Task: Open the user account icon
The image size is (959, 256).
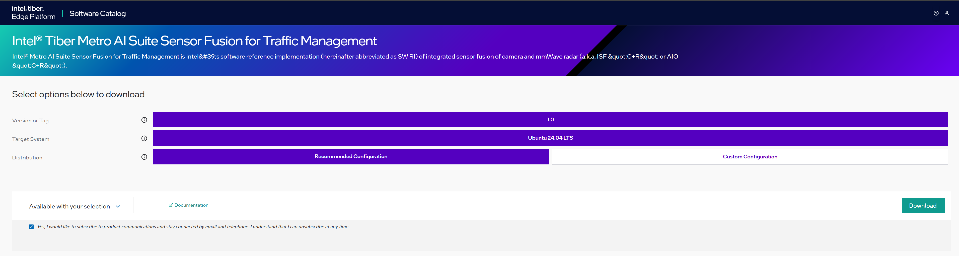Action: [947, 13]
